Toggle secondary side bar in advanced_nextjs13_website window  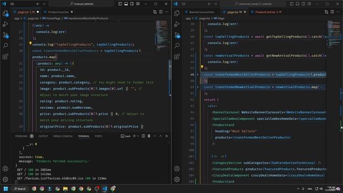click(x=303, y=4)
